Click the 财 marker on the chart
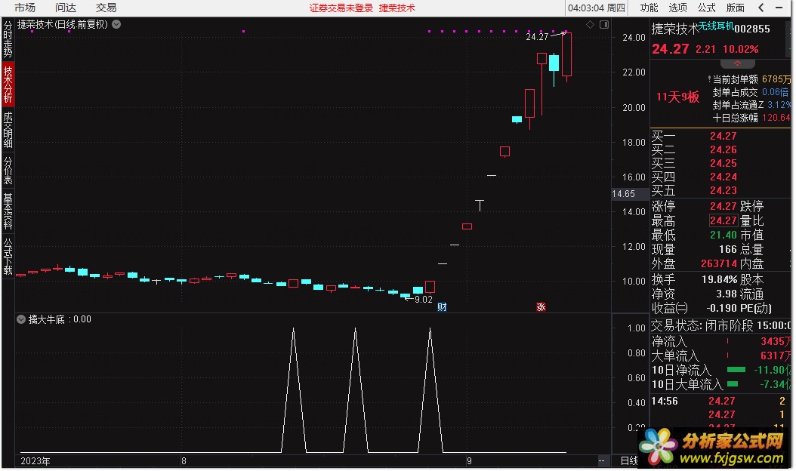 [x=442, y=307]
